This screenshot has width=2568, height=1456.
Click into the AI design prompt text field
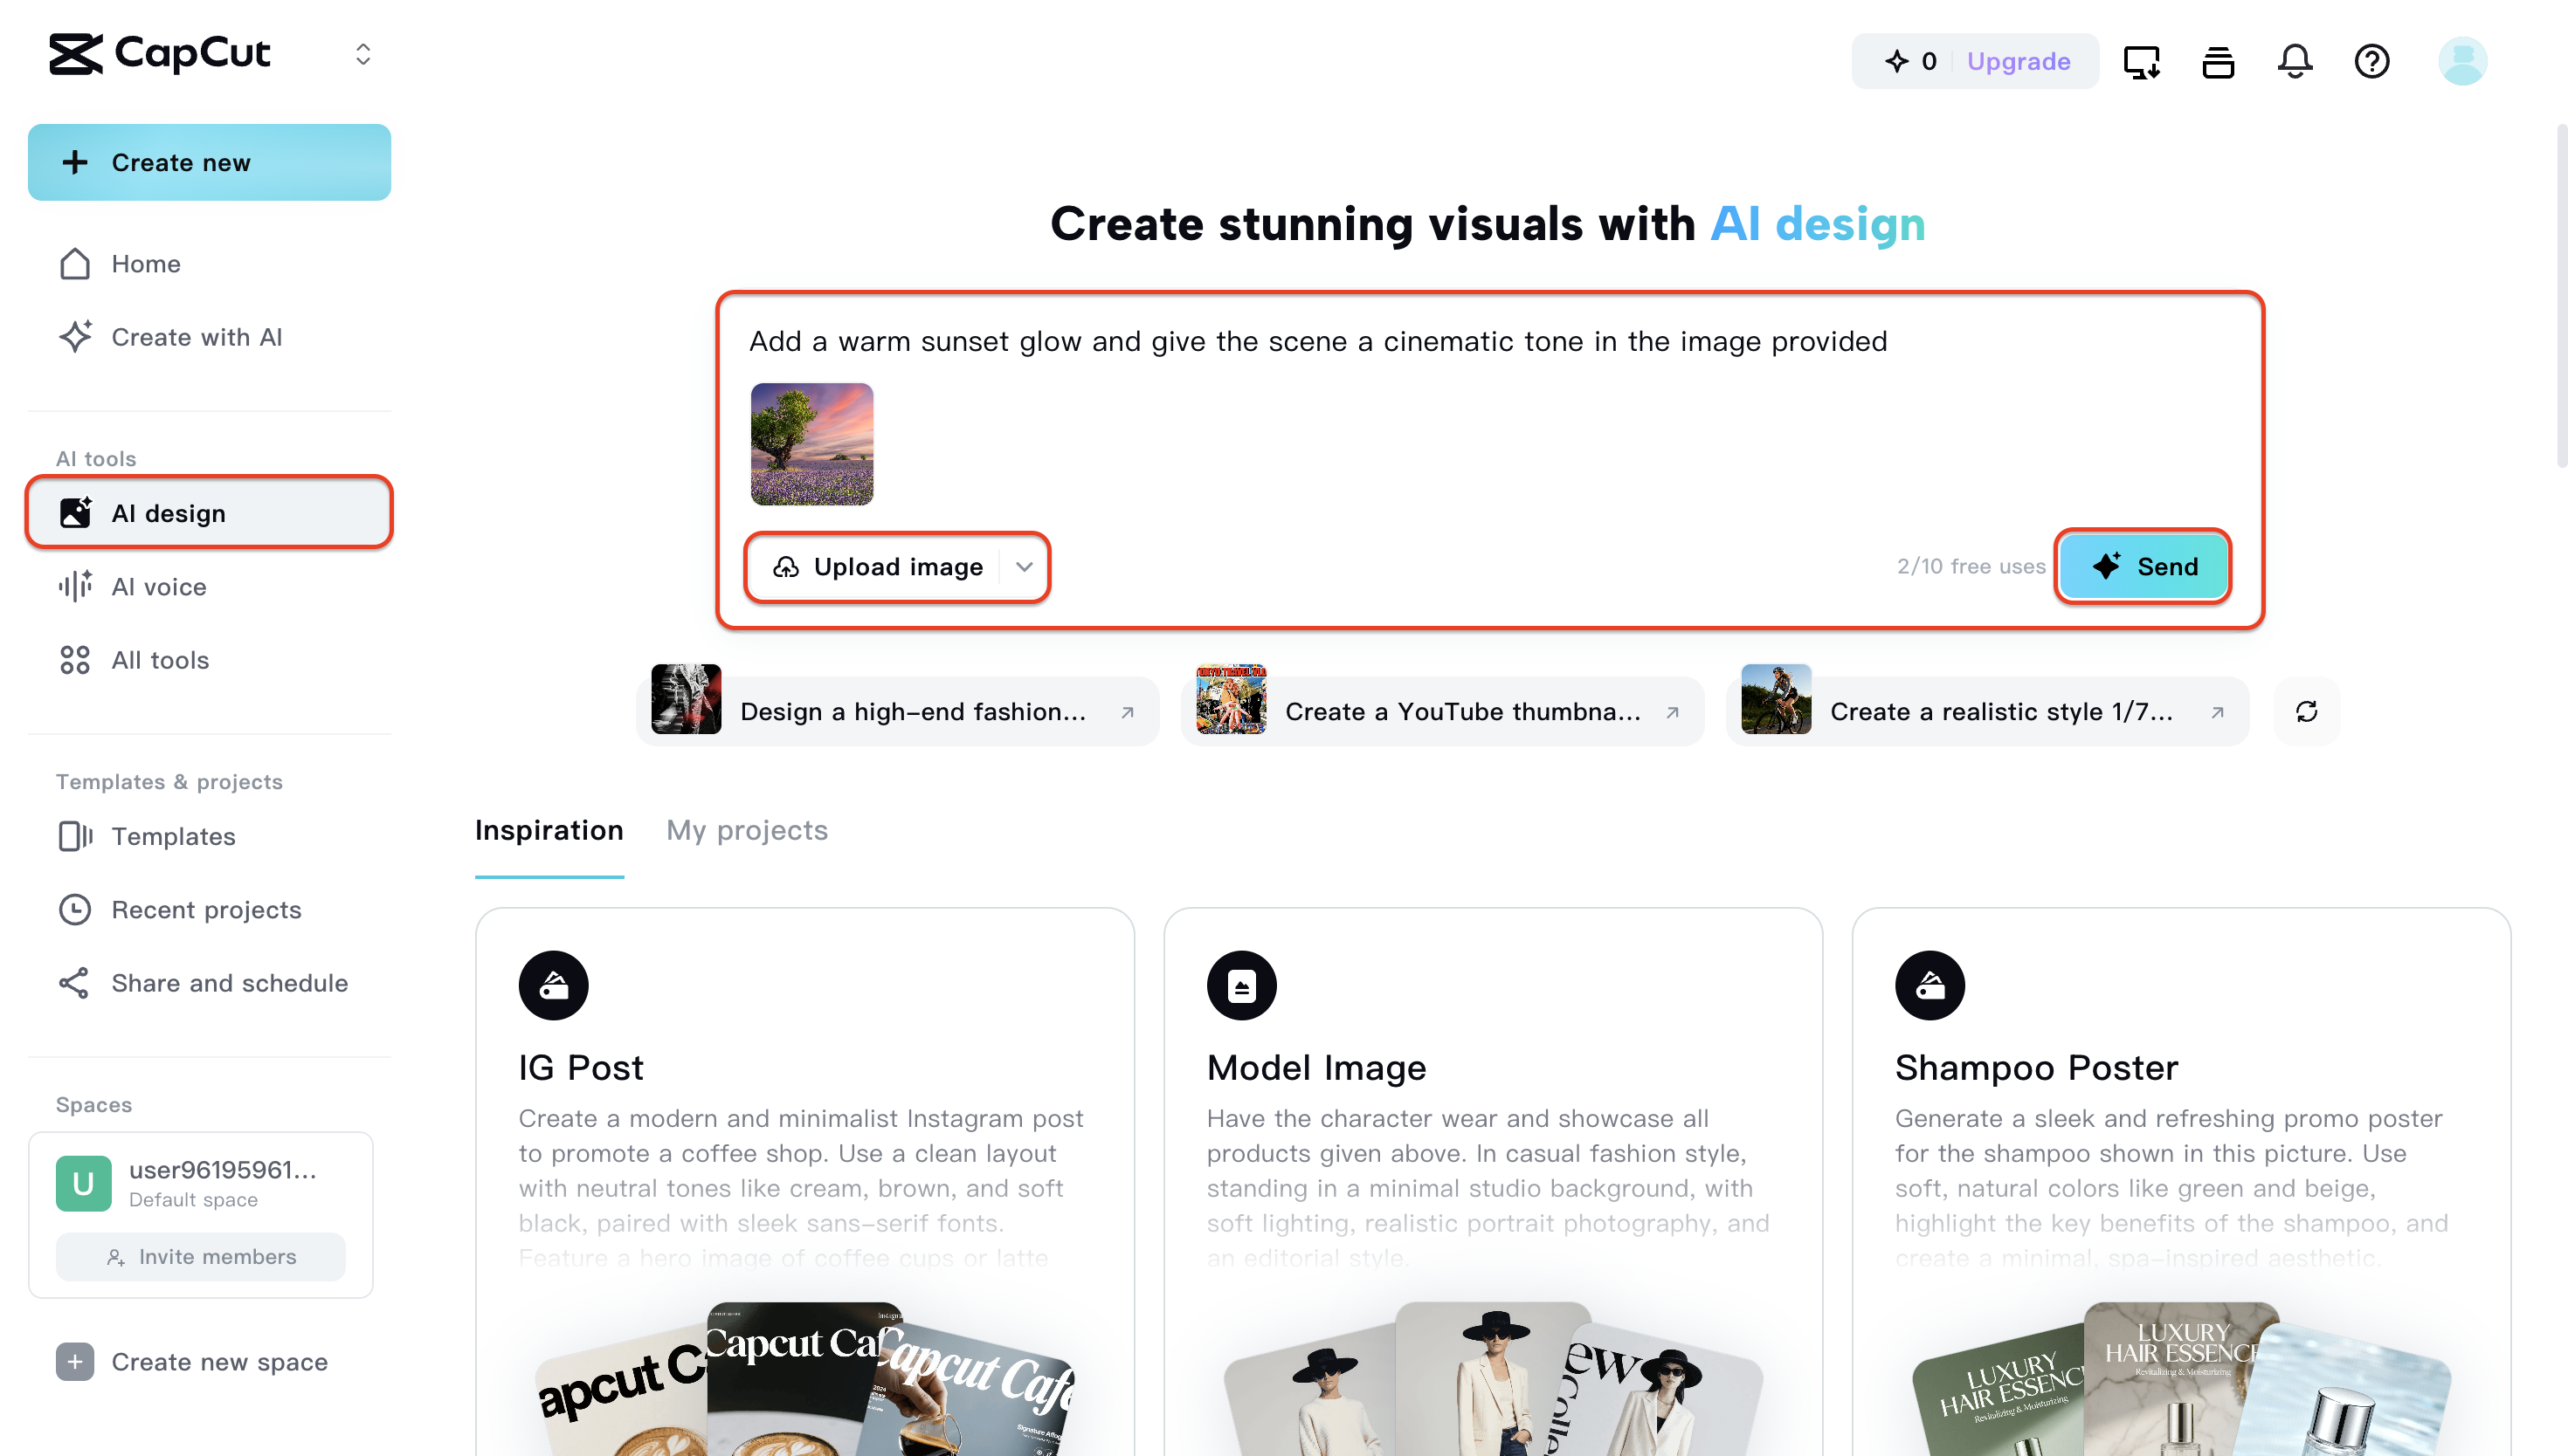(1491, 342)
